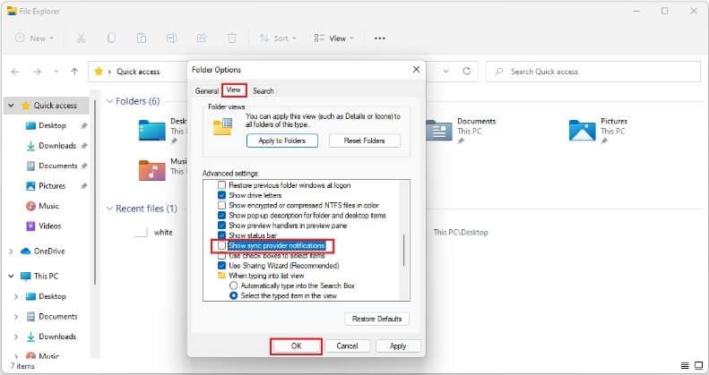Viewport: 709px width, 375px height.
Task: Switch to the Search tab
Action: click(x=263, y=90)
